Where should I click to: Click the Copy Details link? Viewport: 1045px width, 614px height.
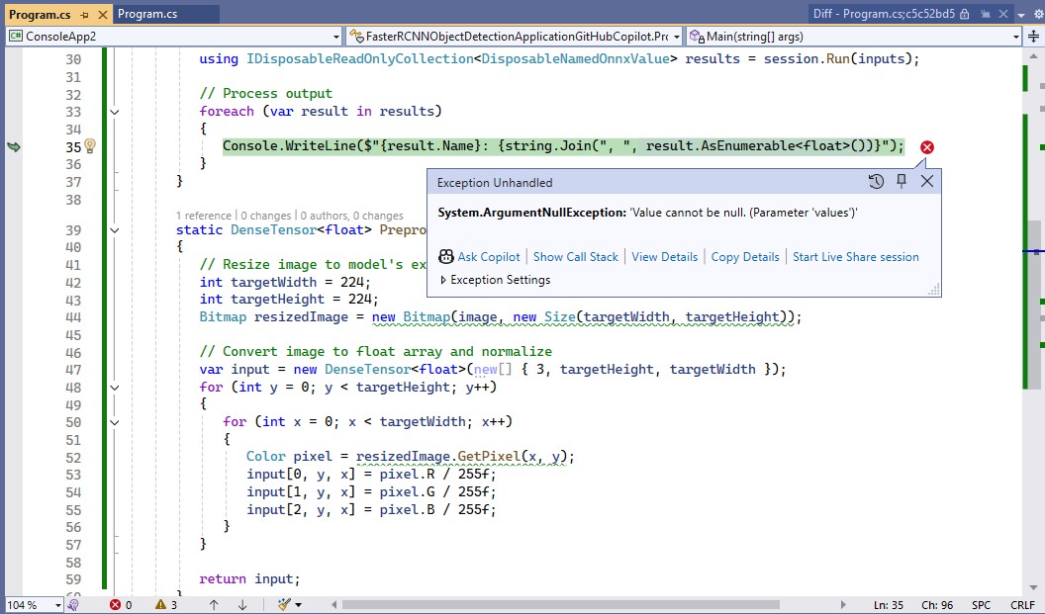point(745,257)
